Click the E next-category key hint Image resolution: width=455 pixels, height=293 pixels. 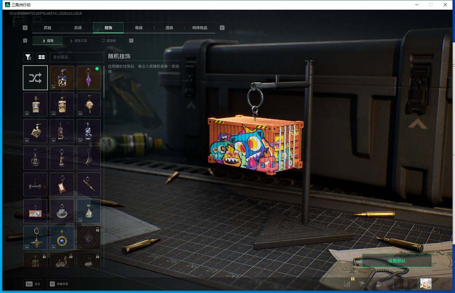point(222,28)
